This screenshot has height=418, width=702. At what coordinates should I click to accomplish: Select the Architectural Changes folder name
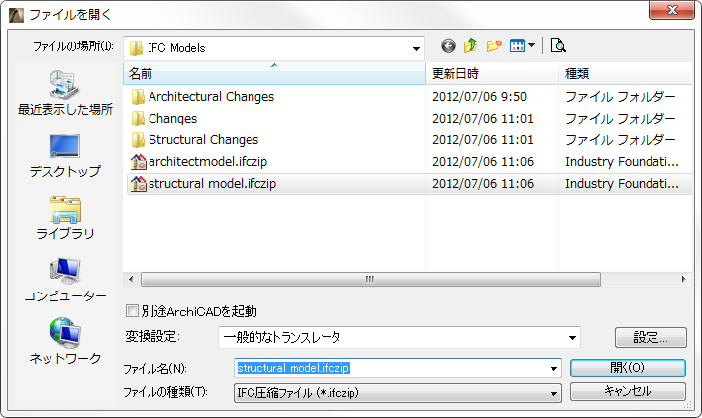tap(211, 97)
